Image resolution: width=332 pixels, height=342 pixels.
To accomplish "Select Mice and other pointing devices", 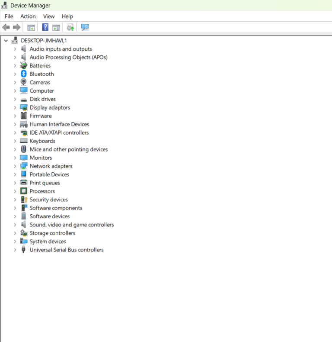I will (x=68, y=149).
